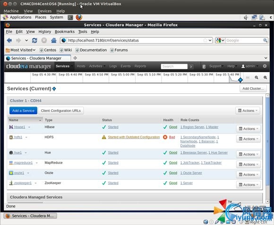Open Started with Outdated Configuration link

(134, 137)
